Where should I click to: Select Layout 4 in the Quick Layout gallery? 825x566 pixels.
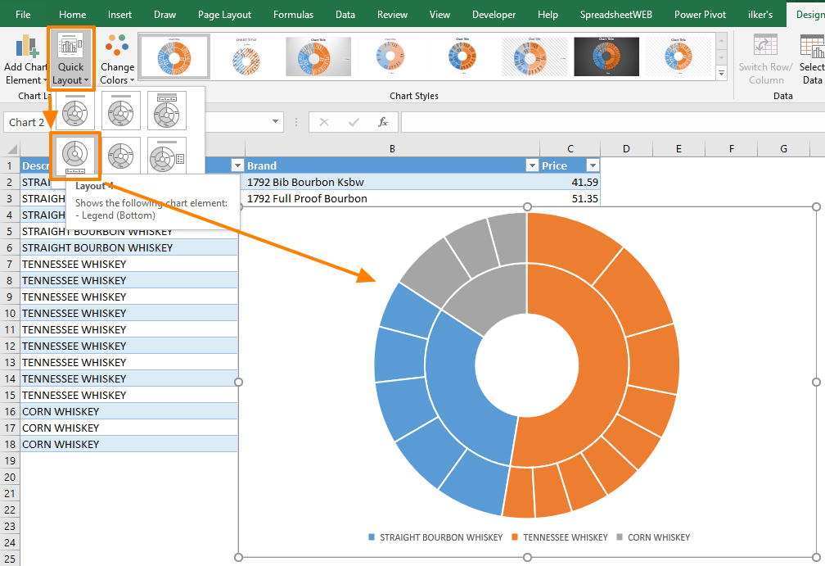74,156
